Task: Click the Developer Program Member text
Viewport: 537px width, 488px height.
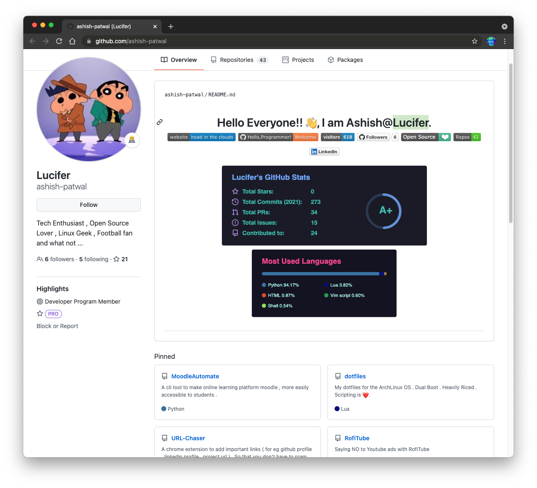Action: pos(83,302)
